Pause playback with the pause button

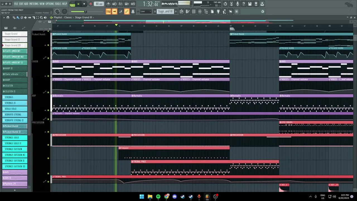[x=78, y=4]
